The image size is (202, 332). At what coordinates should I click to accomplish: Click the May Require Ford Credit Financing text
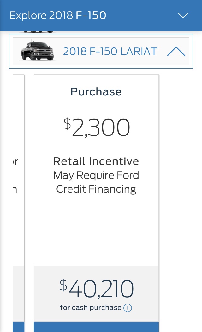pos(96,182)
